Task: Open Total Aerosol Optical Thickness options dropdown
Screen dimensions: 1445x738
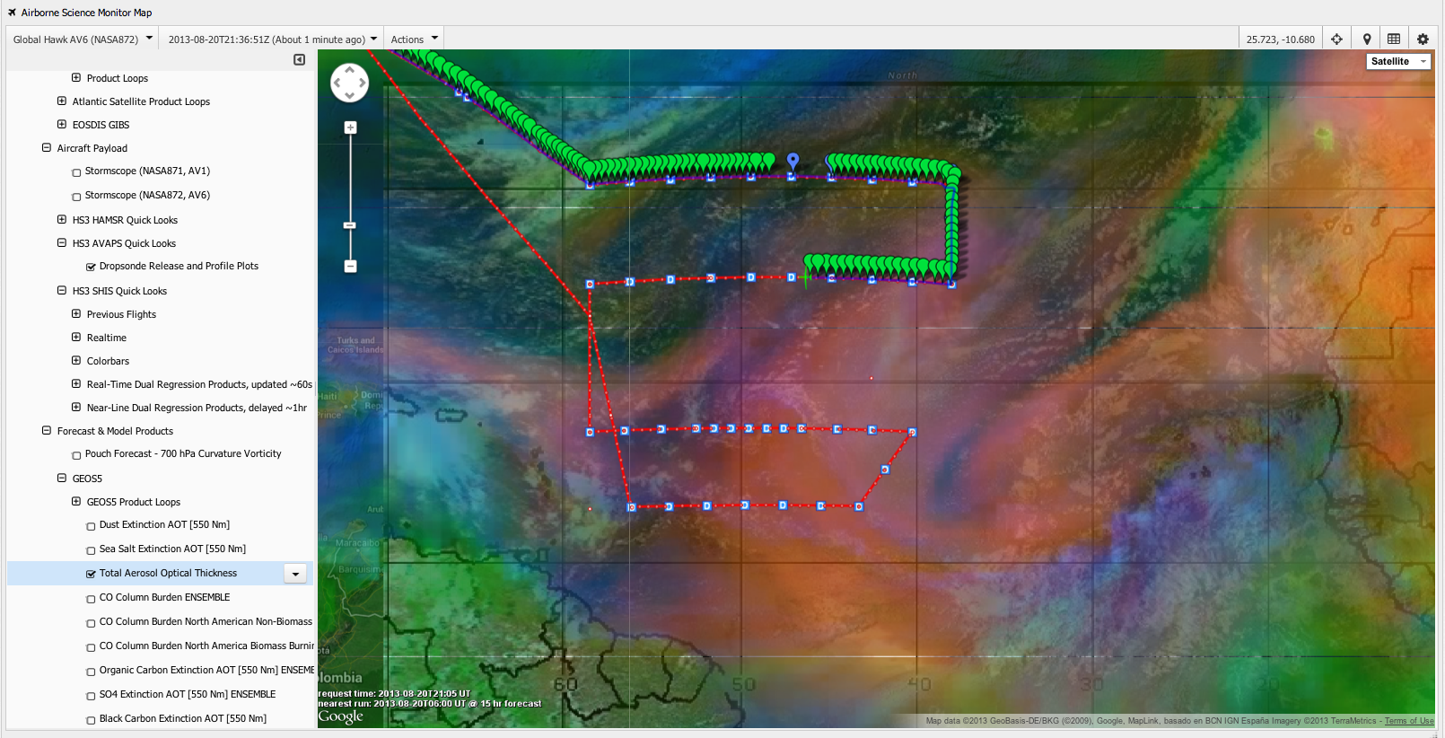Action: coord(295,574)
